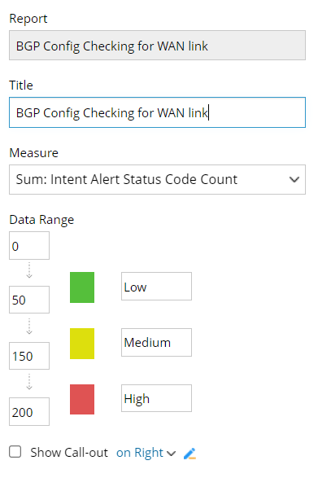
Task: Click the chevron arrow in the Measure field
Action: click(294, 179)
